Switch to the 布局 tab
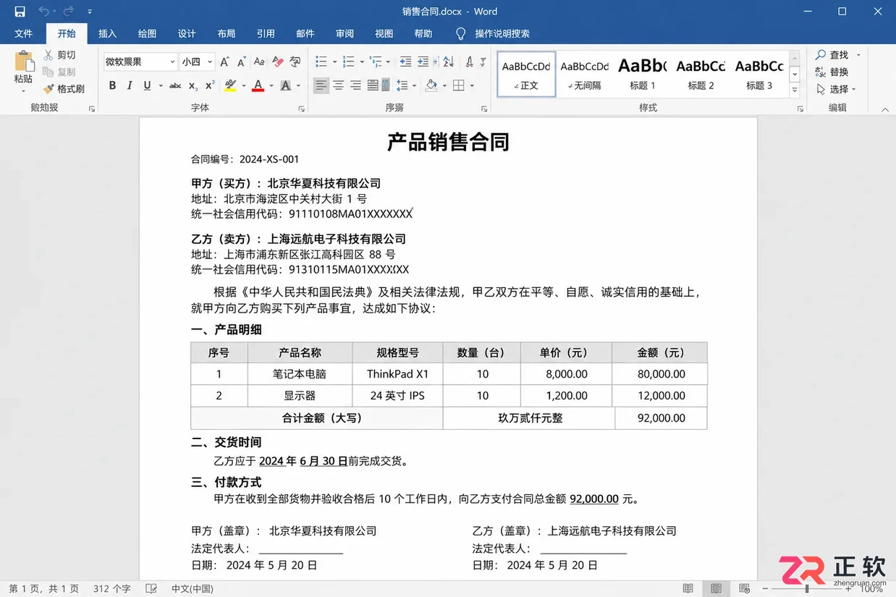Image resolution: width=896 pixels, height=597 pixels. pos(227,33)
